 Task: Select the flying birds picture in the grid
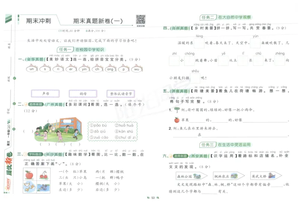tap(30, 187)
